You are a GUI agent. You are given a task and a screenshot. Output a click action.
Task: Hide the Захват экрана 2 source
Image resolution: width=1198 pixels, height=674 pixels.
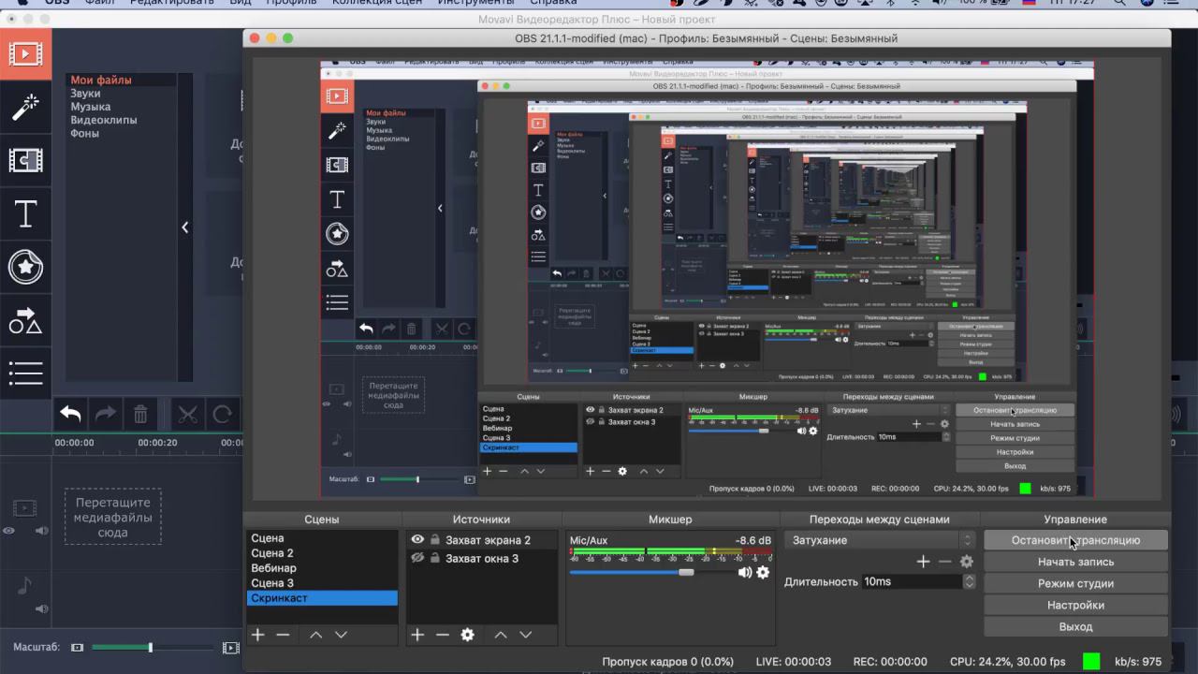[417, 540]
